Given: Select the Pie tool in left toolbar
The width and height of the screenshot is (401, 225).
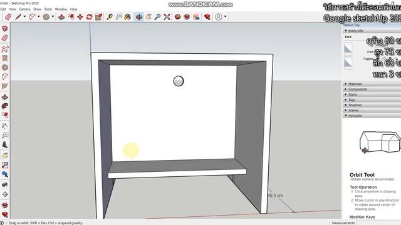Looking at the screenshot, I should coord(5,86).
